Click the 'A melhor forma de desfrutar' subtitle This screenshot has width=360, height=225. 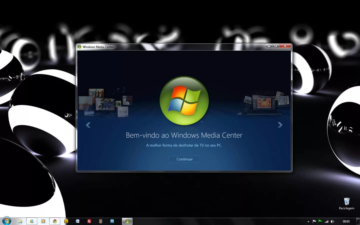[184, 145]
